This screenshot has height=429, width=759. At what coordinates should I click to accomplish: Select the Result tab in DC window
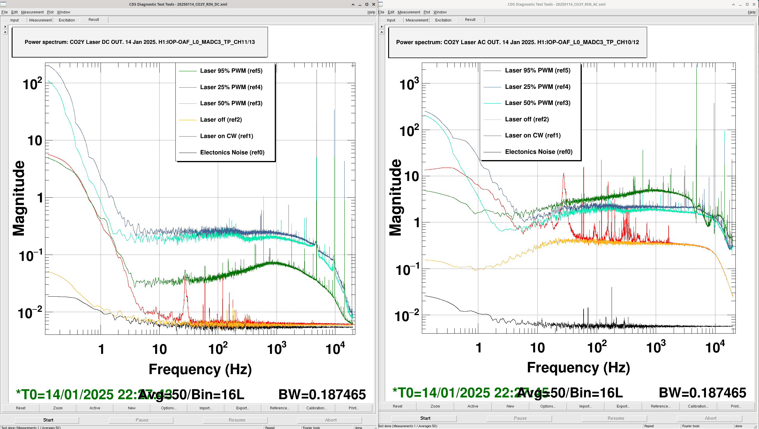[94, 20]
